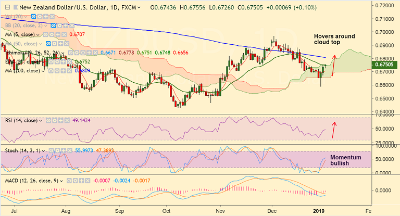Open the Stoch settings gear icon
400x216 pixels.
pyautogui.click(x=58, y=150)
